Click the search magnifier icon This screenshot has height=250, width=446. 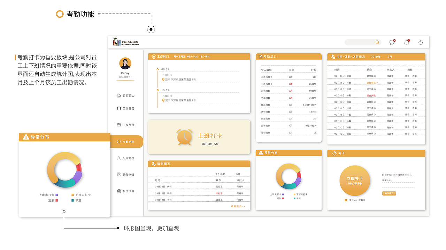coord(377,42)
